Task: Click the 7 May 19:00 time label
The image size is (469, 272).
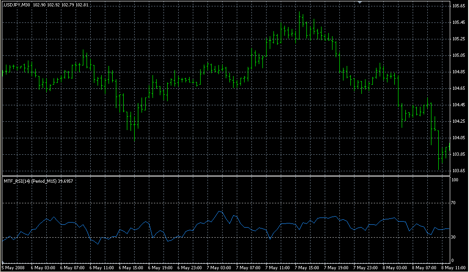Action: pos(337,267)
